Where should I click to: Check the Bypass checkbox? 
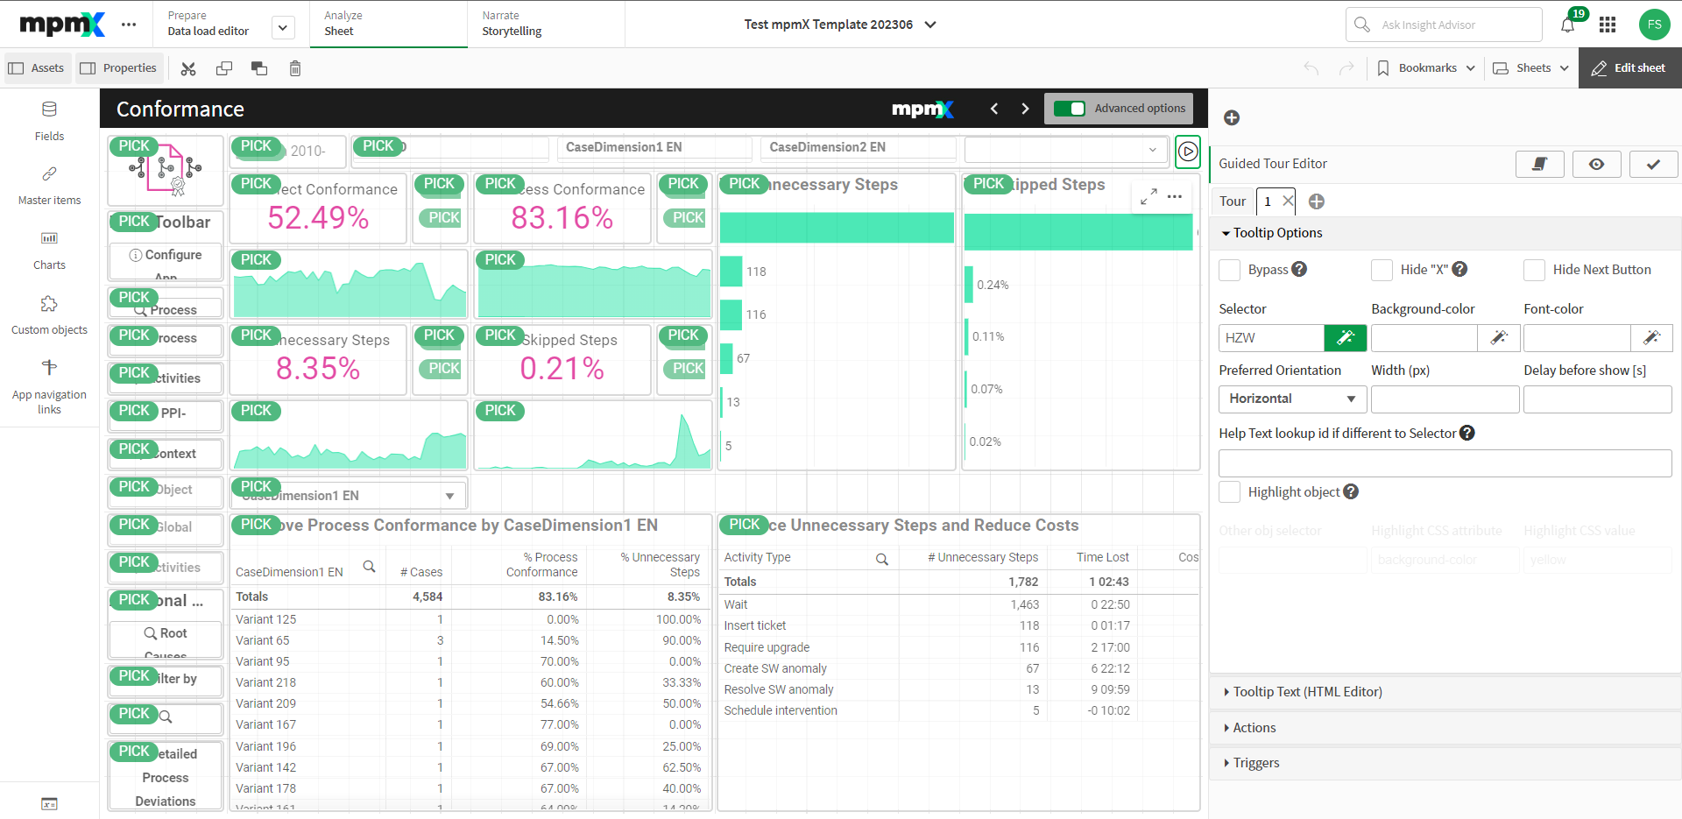coord(1229,270)
